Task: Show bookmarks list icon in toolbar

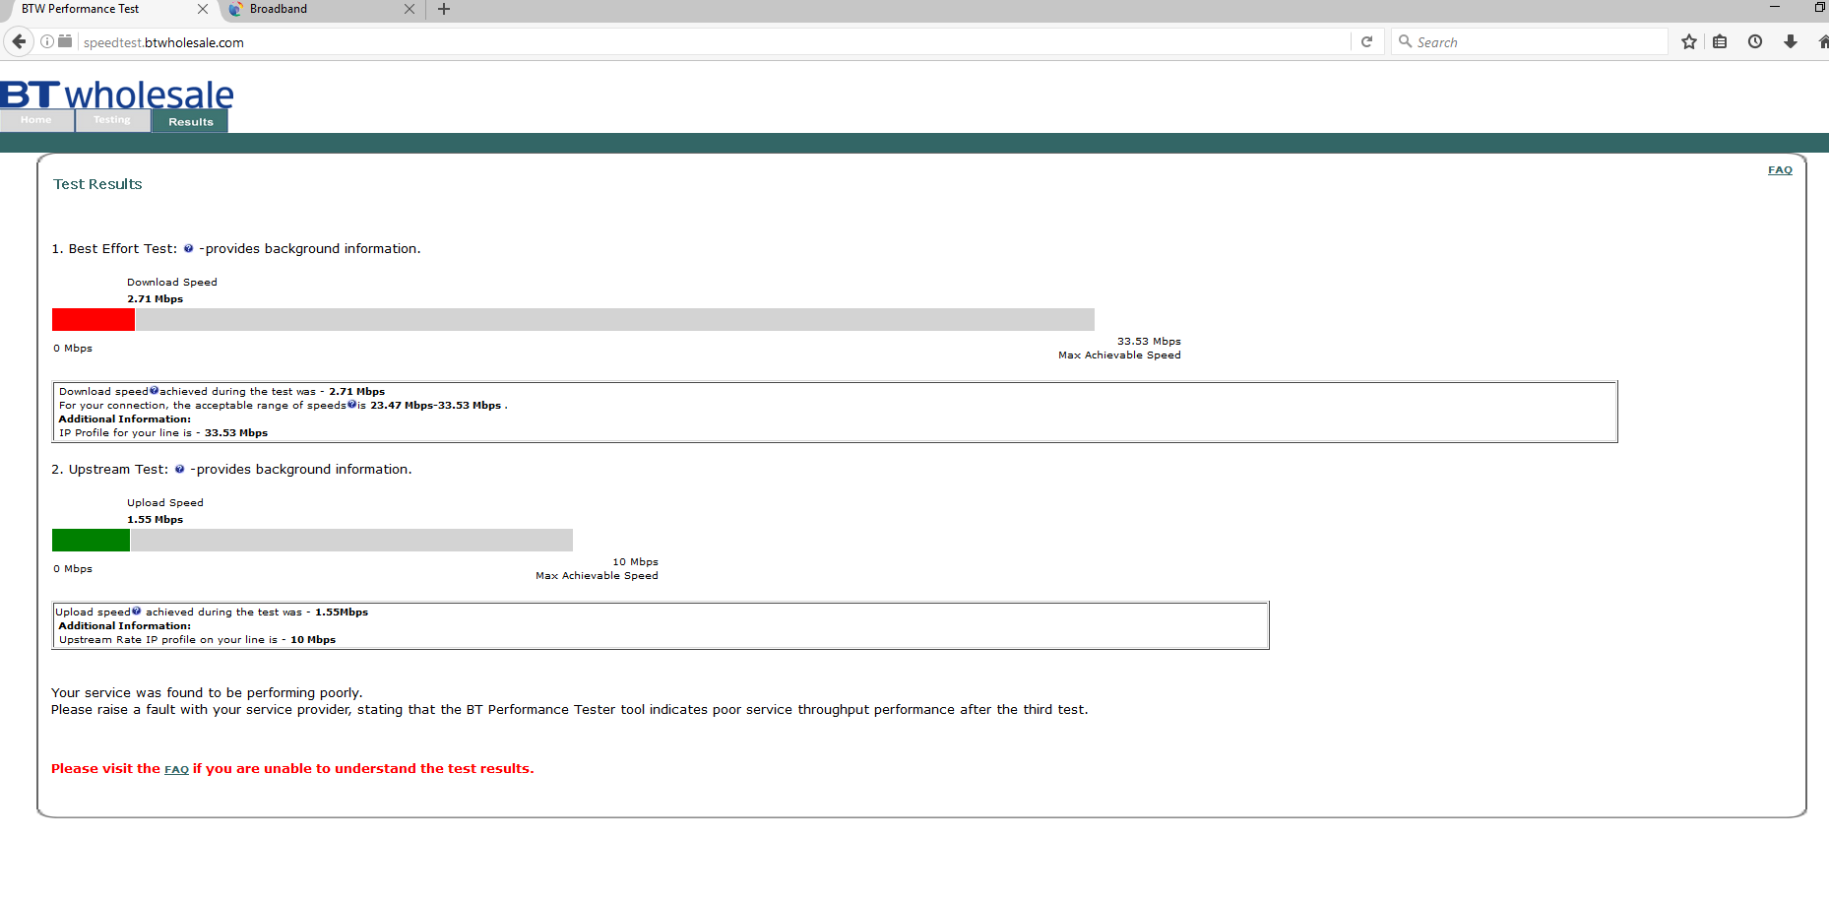Action: point(1720,41)
